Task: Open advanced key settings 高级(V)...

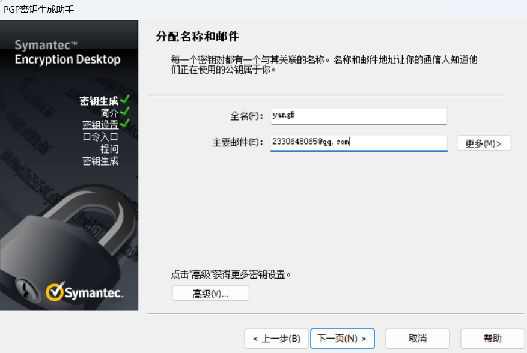Action: [211, 294]
